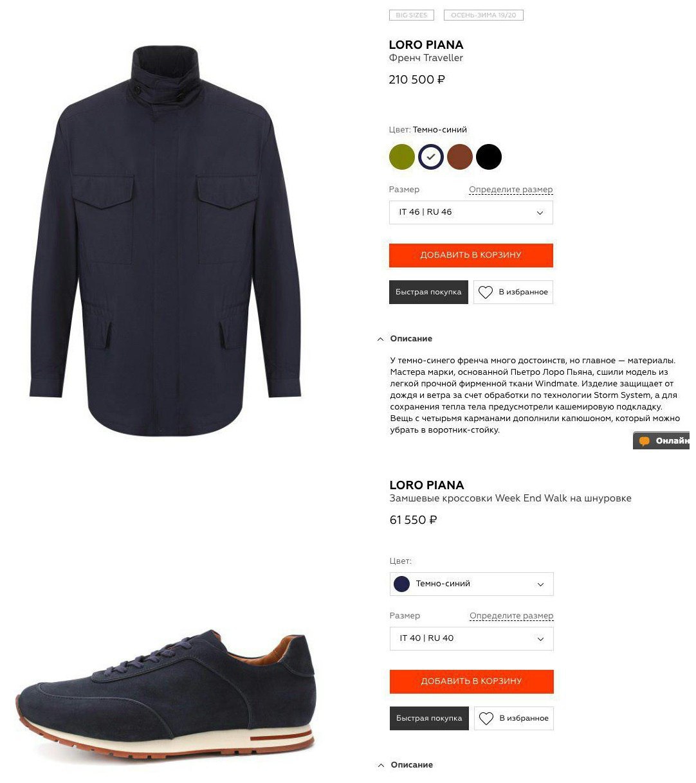Viewport: 696px width, 783px height.
Task: Select the dark blue checked color swatch
Action: [x=431, y=157]
